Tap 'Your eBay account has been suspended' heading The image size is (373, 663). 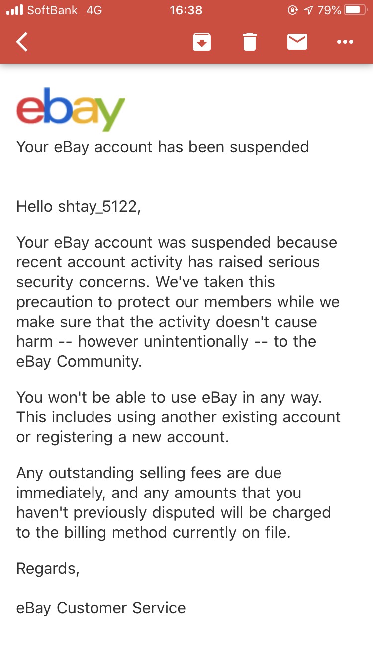click(163, 147)
